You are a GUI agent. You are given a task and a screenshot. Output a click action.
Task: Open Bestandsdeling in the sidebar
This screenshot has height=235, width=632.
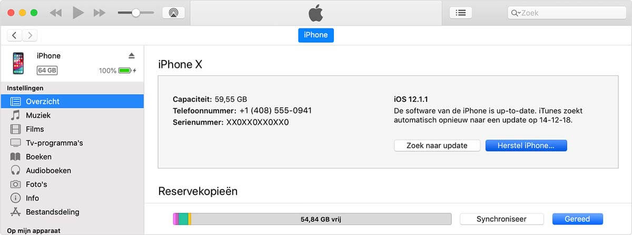pyautogui.click(x=72, y=212)
